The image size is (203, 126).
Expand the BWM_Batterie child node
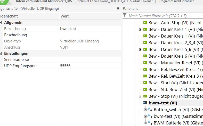[x=145, y=123]
